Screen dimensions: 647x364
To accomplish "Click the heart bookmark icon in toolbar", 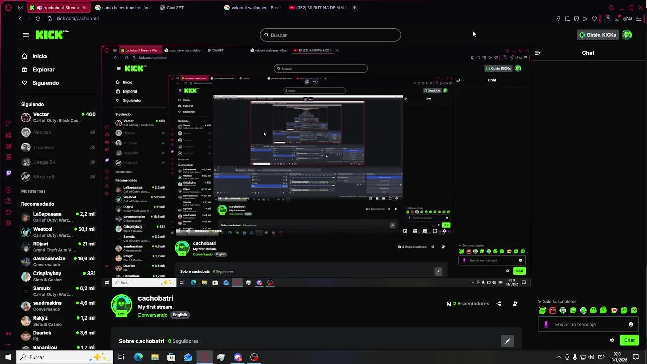I will [594, 19].
